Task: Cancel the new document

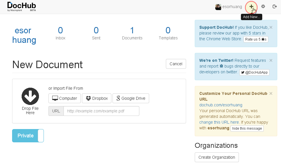Action: [176, 64]
